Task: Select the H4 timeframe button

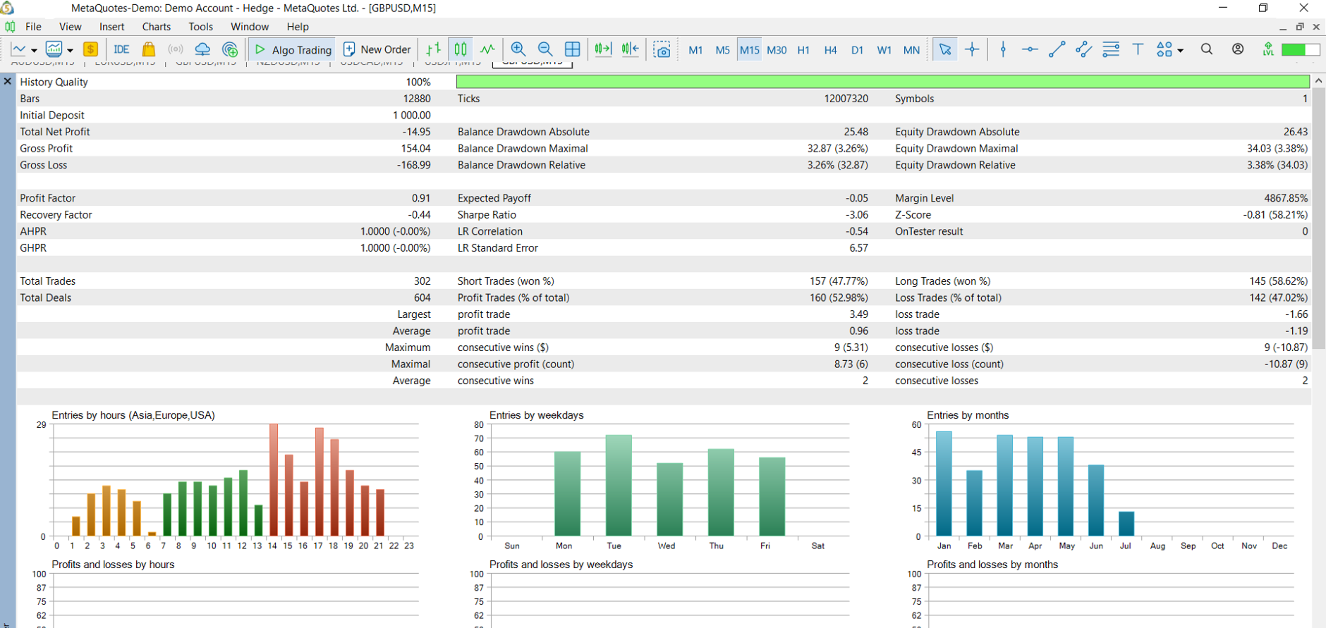Action: click(830, 50)
